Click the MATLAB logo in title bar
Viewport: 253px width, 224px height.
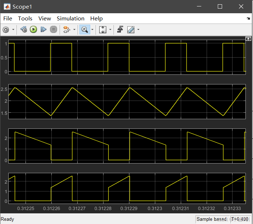point(7,6)
